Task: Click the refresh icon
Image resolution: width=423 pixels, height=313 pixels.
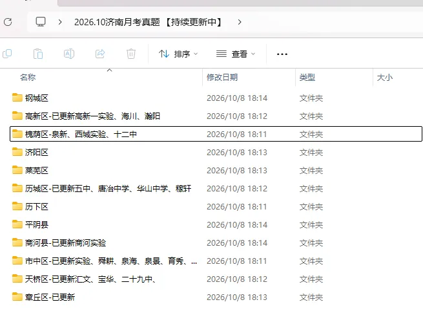Action: pos(8,22)
